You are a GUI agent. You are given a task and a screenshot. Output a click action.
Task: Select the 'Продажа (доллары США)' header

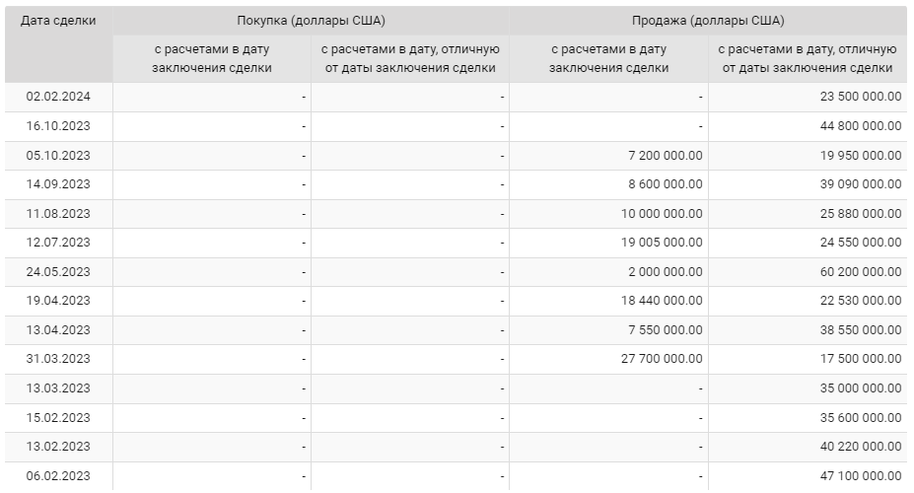click(x=708, y=21)
